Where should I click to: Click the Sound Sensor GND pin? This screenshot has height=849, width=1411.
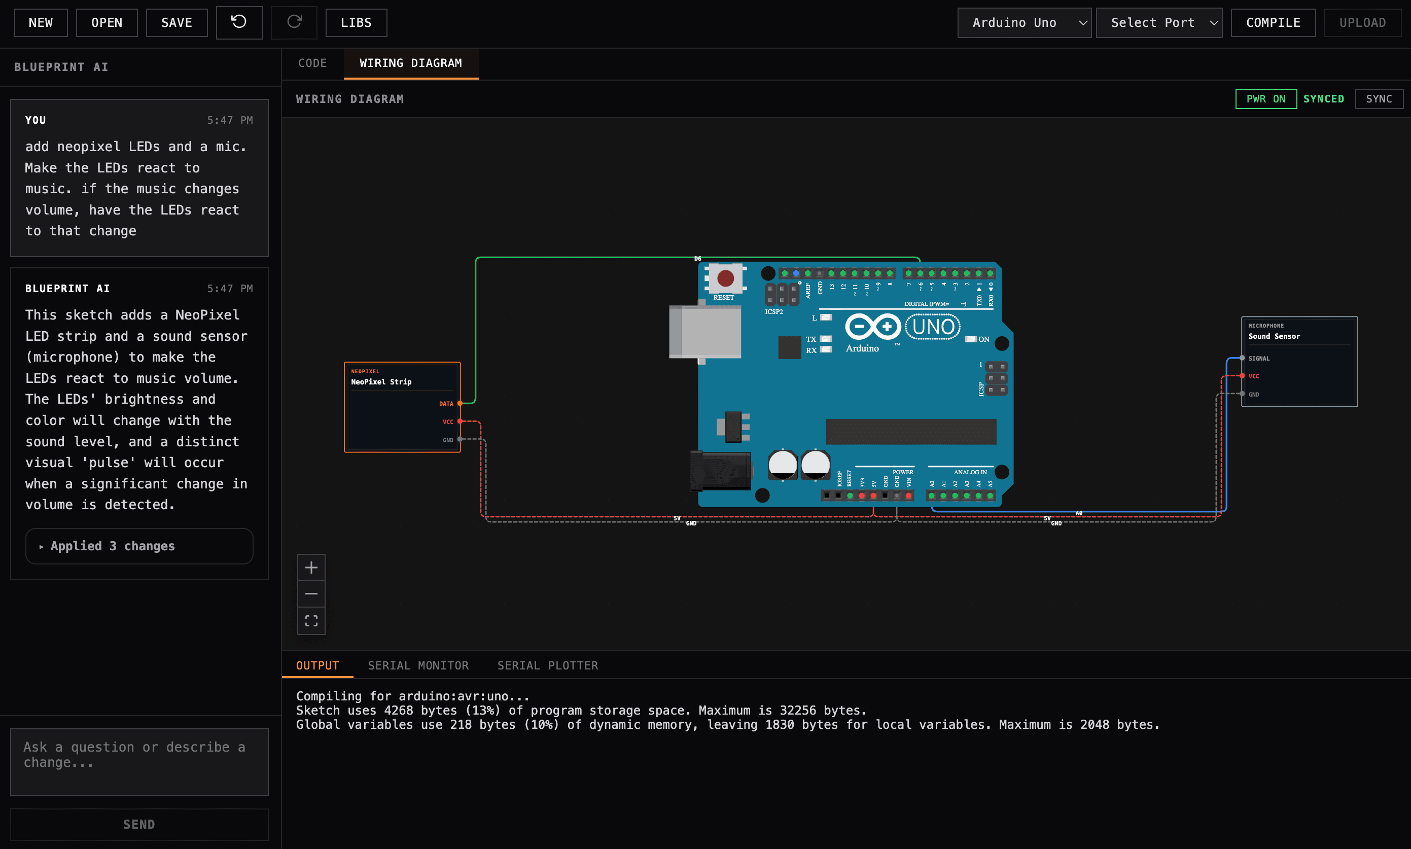[x=1242, y=394]
